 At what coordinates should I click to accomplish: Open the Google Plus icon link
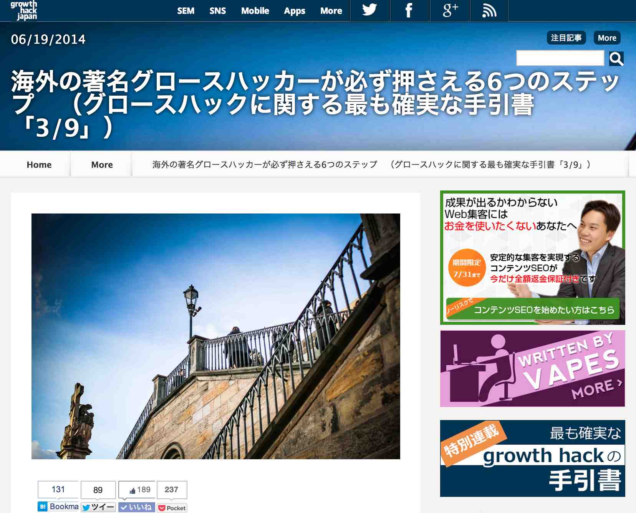(x=450, y=10)
